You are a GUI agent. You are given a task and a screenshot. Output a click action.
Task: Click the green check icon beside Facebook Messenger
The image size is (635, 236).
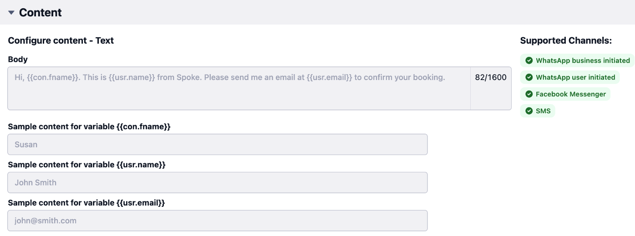click(529, 94)
